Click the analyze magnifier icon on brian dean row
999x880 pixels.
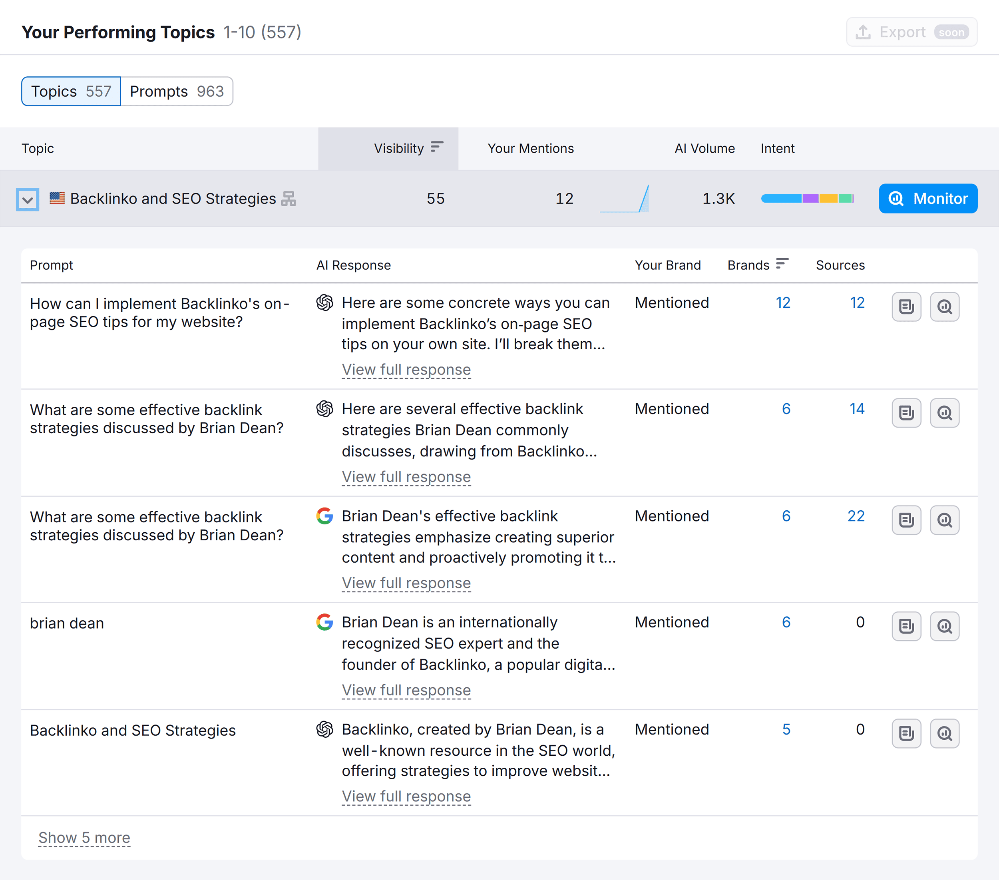click(x=944, y=626)
